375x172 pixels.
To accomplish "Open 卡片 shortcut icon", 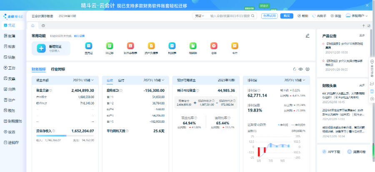I will click(x=235, y=46).
